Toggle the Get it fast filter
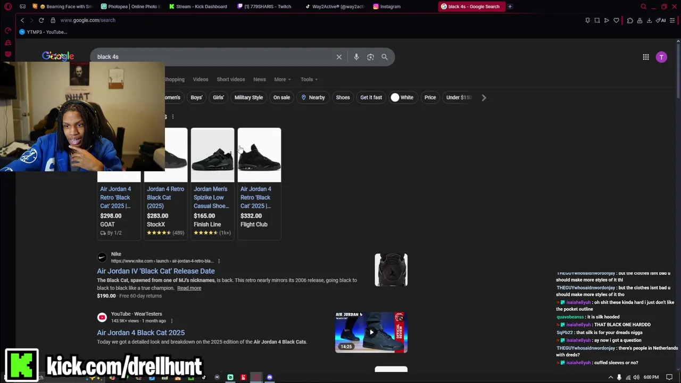Viewport: 681px width, 383px height. pos(371,97)
